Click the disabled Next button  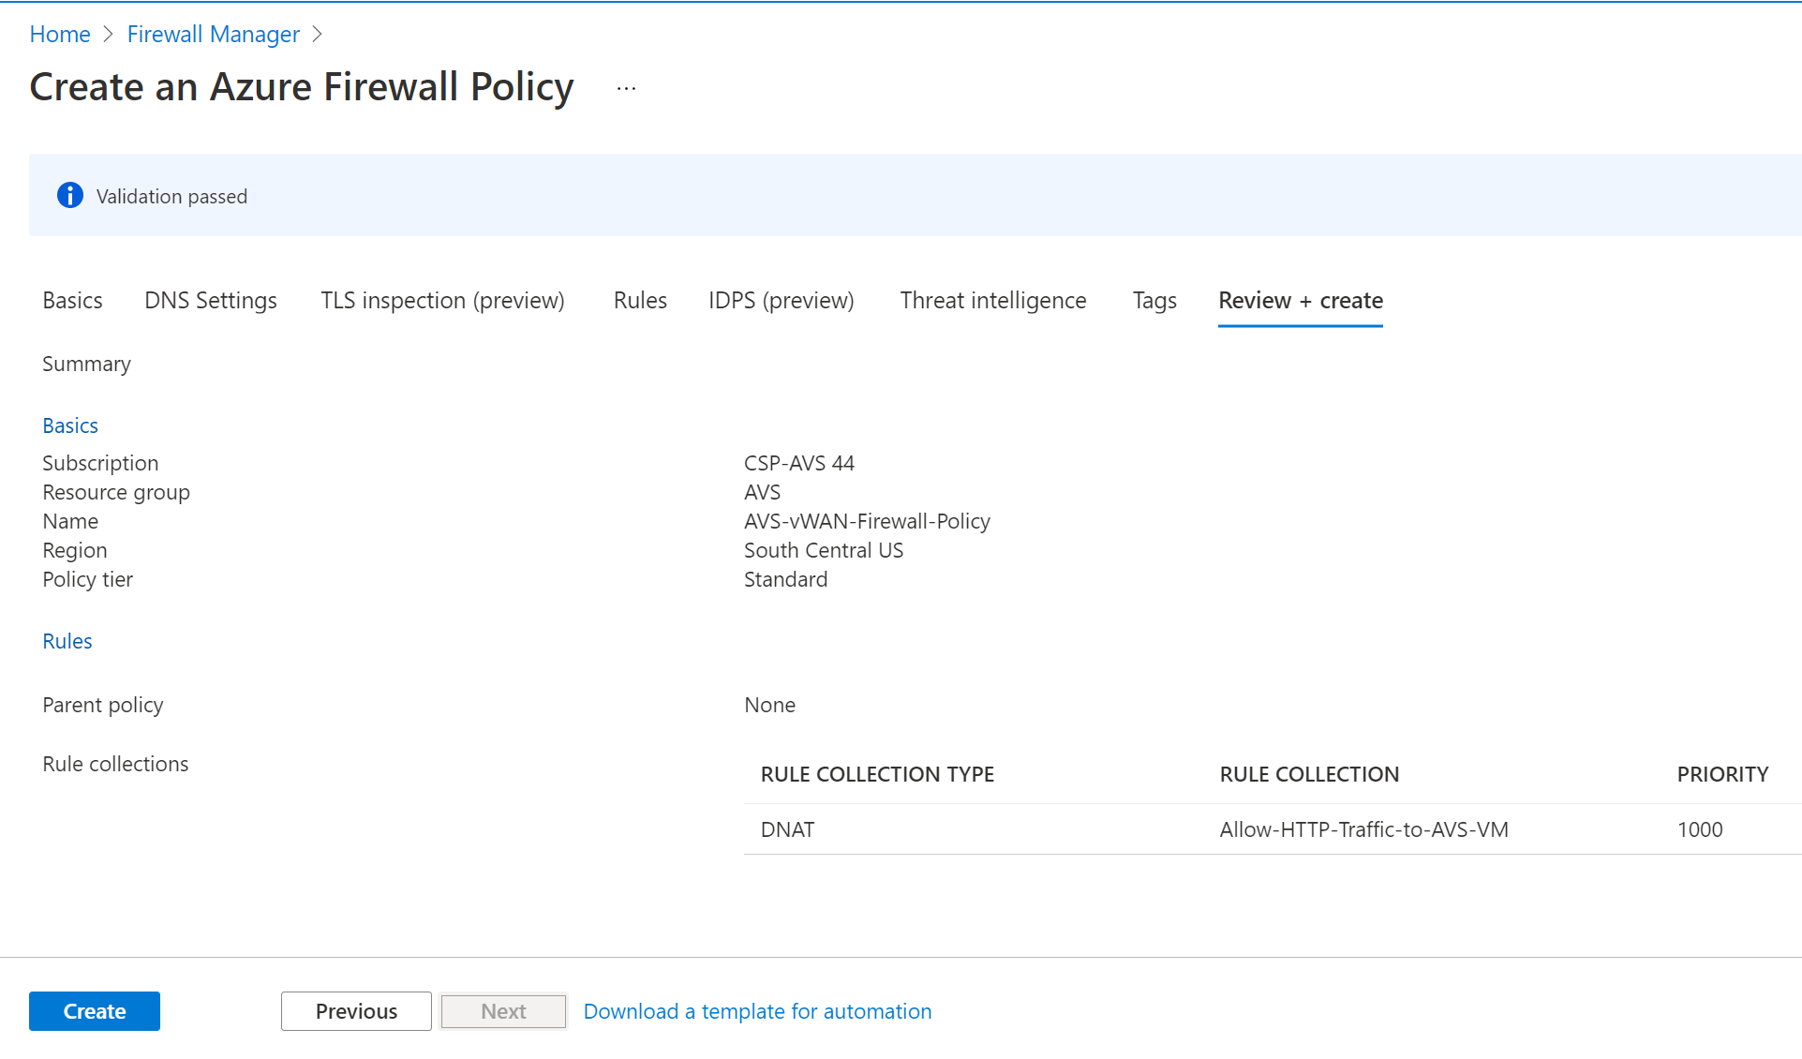pos(503,1011)
